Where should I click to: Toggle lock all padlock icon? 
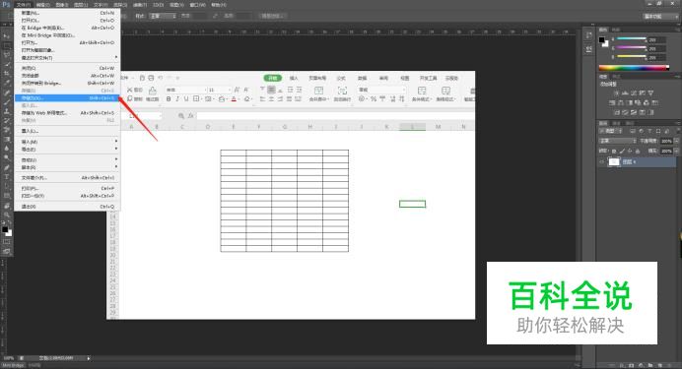638,151
